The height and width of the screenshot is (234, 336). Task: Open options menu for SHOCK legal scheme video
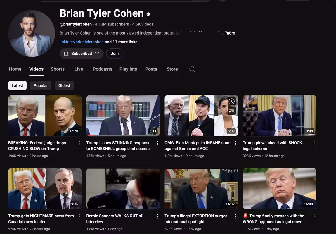(x=314, y=143)
